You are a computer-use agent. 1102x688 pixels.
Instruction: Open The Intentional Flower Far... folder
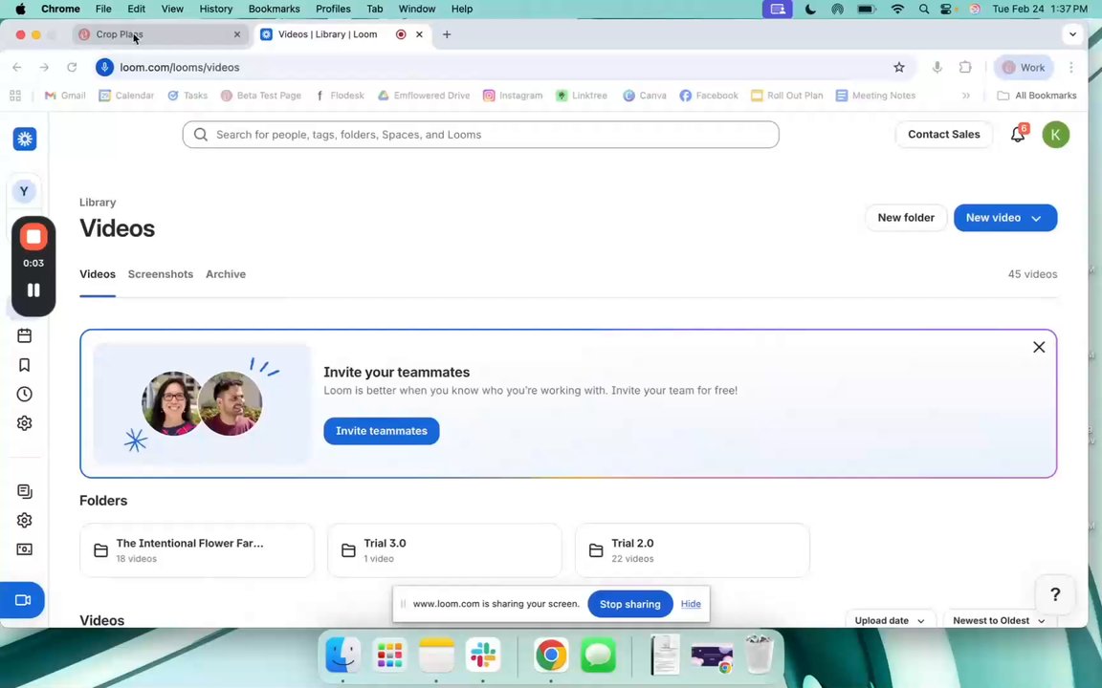tap(197, 550)
